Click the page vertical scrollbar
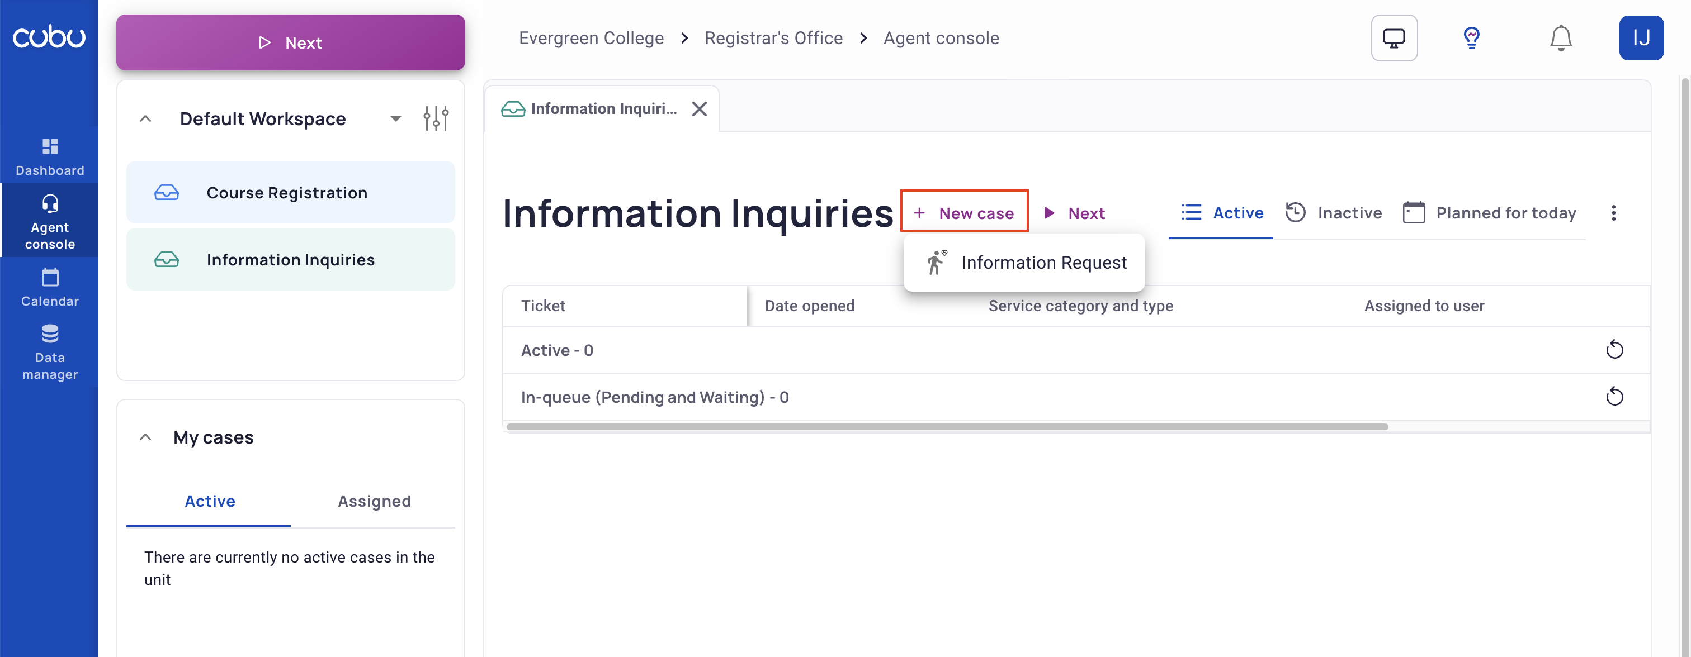The height and width of the screenshot is (657, 1691). 1686,367
